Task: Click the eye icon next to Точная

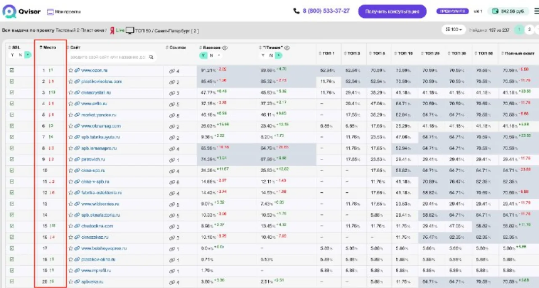Action: click(287, 48)
